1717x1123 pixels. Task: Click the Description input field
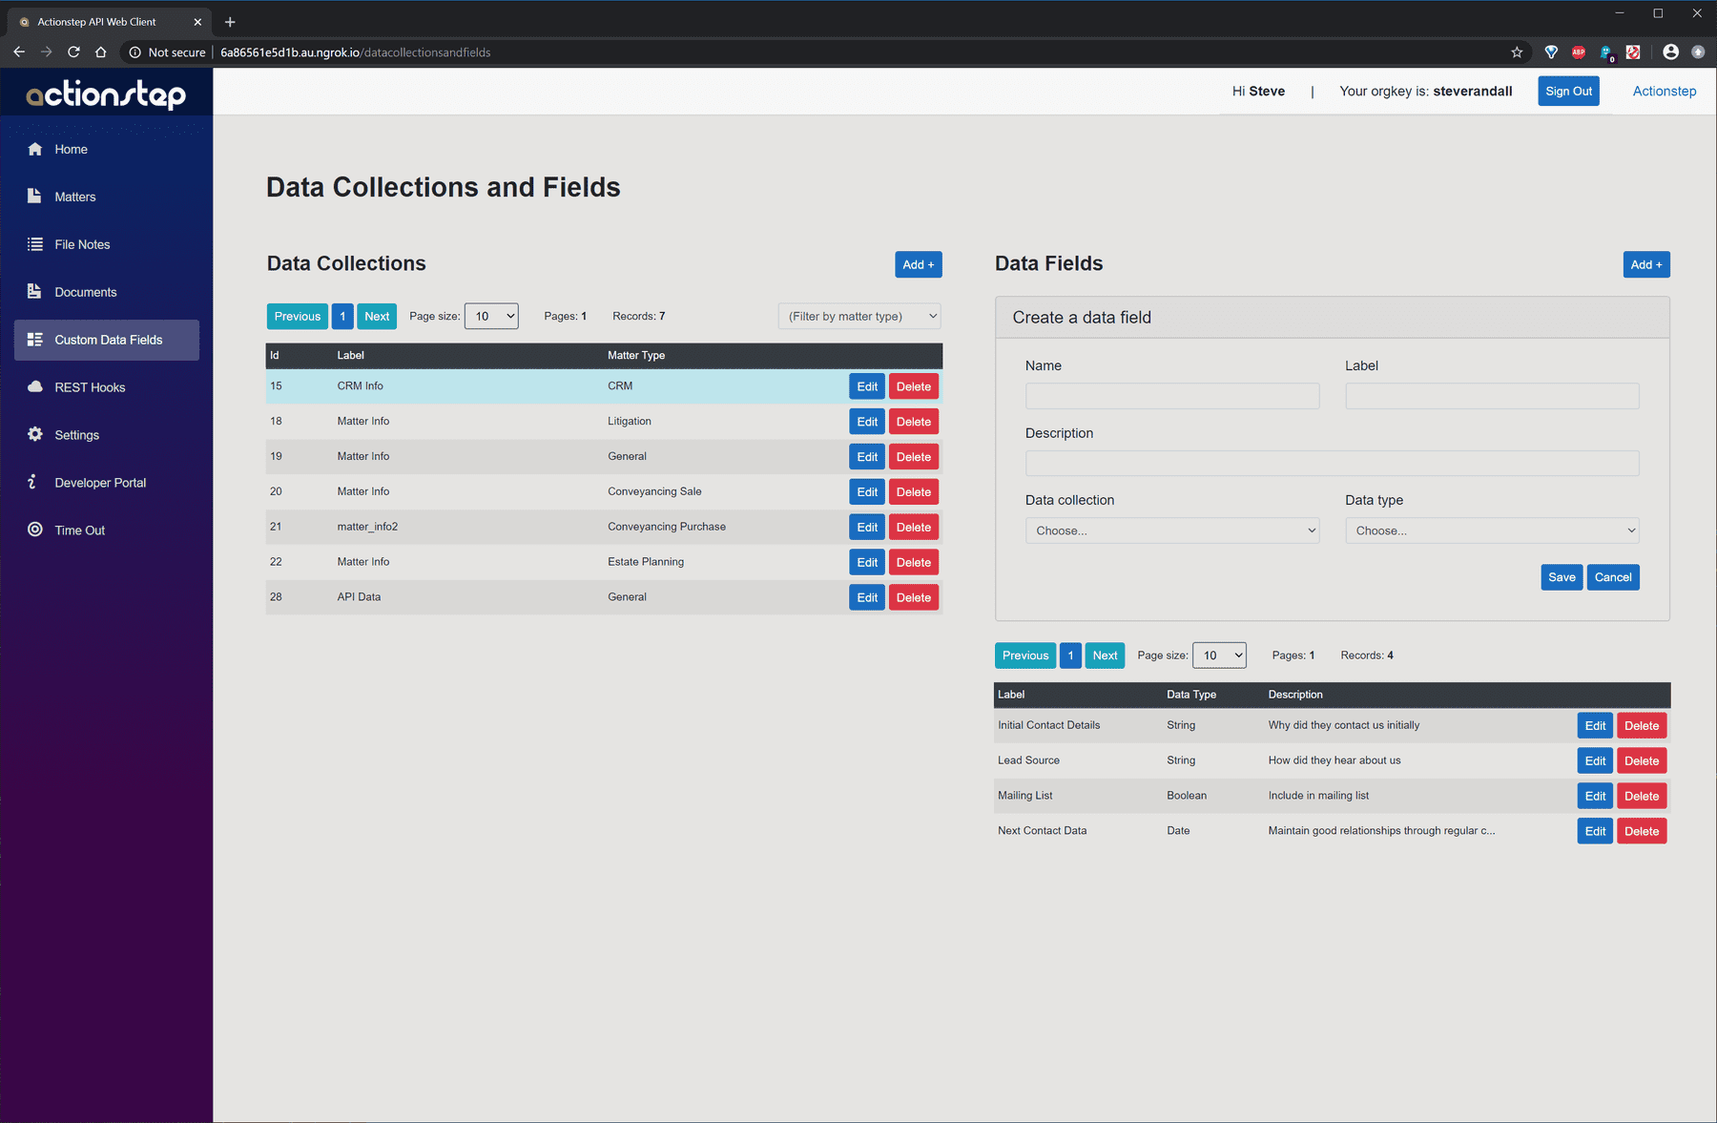(1332, 464)
